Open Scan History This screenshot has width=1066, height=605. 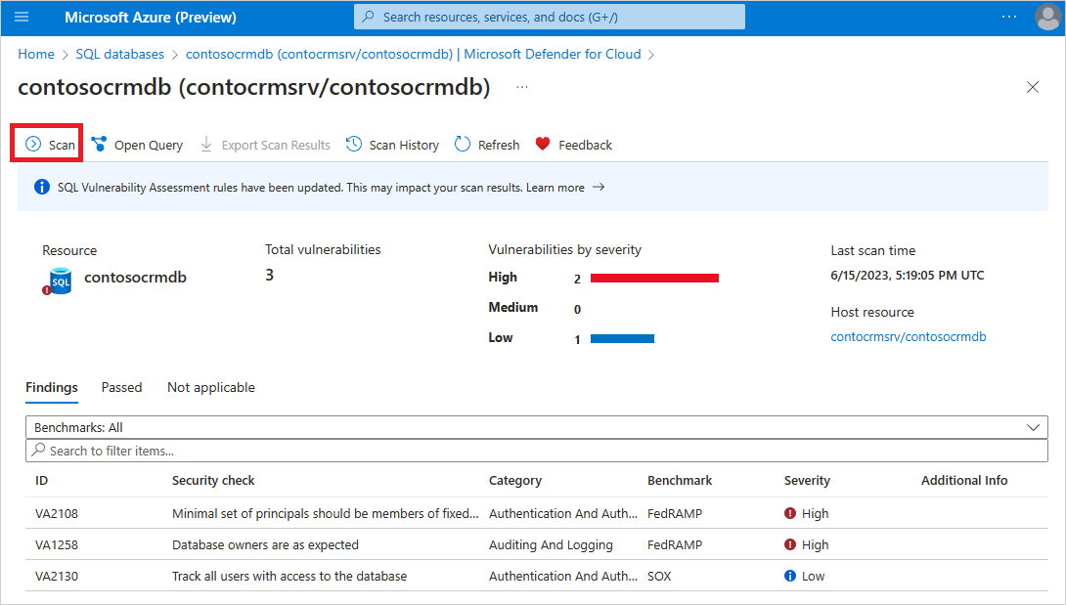392,145
